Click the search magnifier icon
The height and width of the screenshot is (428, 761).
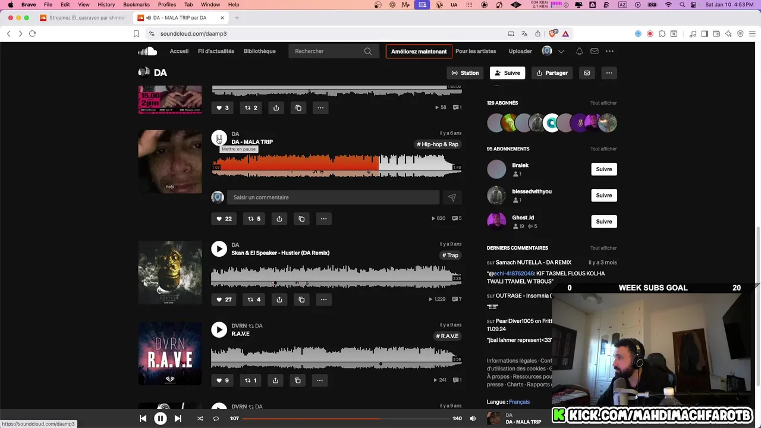(368, 51)
